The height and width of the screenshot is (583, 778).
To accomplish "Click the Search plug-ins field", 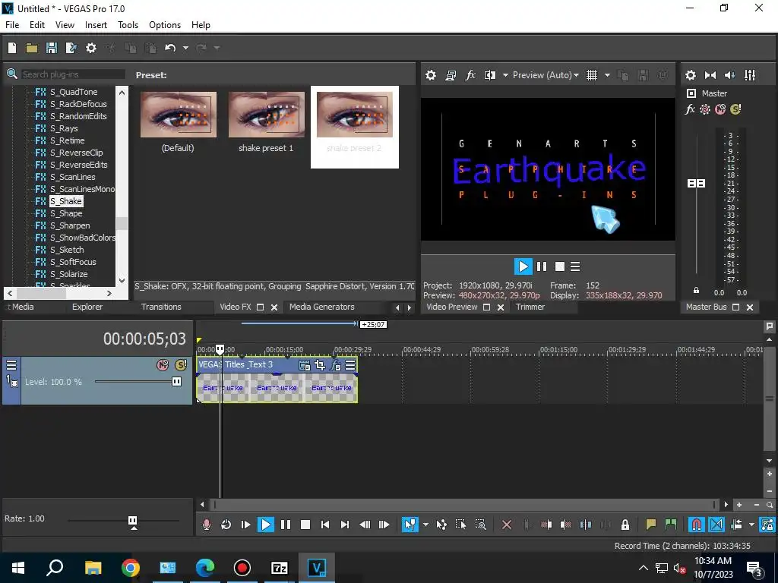I will click(72, 74).
